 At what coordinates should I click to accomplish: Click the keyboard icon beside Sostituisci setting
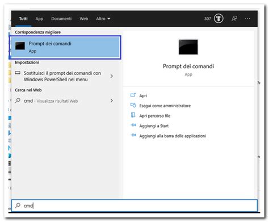tap(18, 73)
